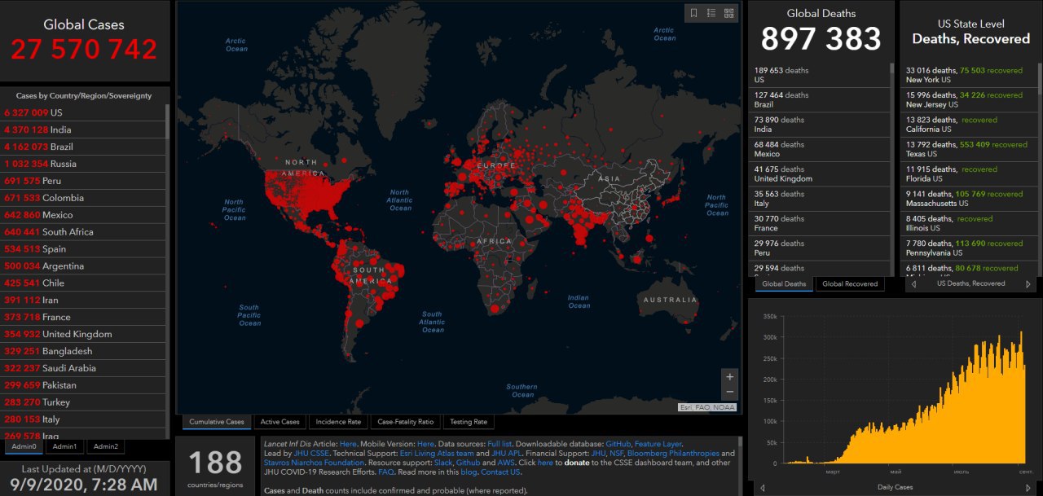
Task: Select New York US state row
Action: pyautogui.click(x=968, y=75)
